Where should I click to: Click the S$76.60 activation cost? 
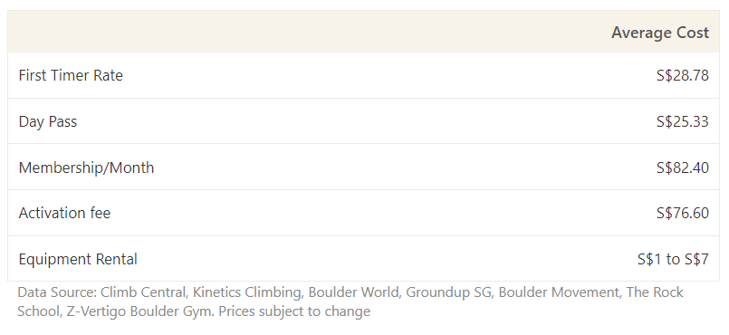tap(683, 213)
